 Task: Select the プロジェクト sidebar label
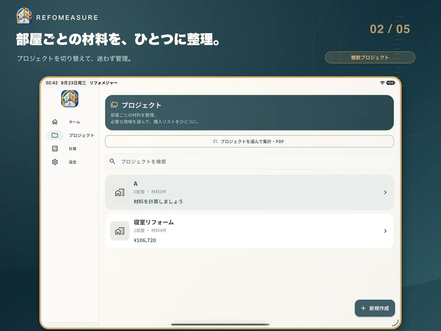pyautogui.click(x=81, y=135)
